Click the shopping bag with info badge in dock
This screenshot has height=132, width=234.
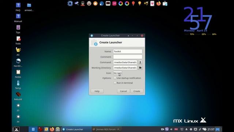(165, 3)
